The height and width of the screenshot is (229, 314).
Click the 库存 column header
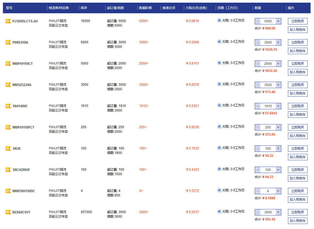pos(84,8)
